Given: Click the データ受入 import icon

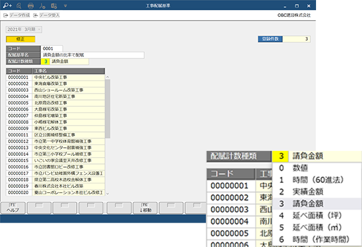Looking at the screenshot, I should [35, 15].
